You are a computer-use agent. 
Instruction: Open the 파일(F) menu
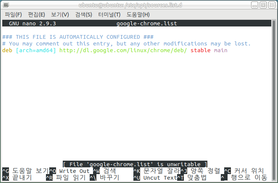(13, 15)
